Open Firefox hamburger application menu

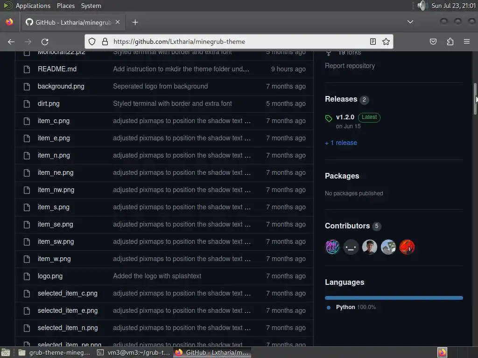click(x=467, y=41)
